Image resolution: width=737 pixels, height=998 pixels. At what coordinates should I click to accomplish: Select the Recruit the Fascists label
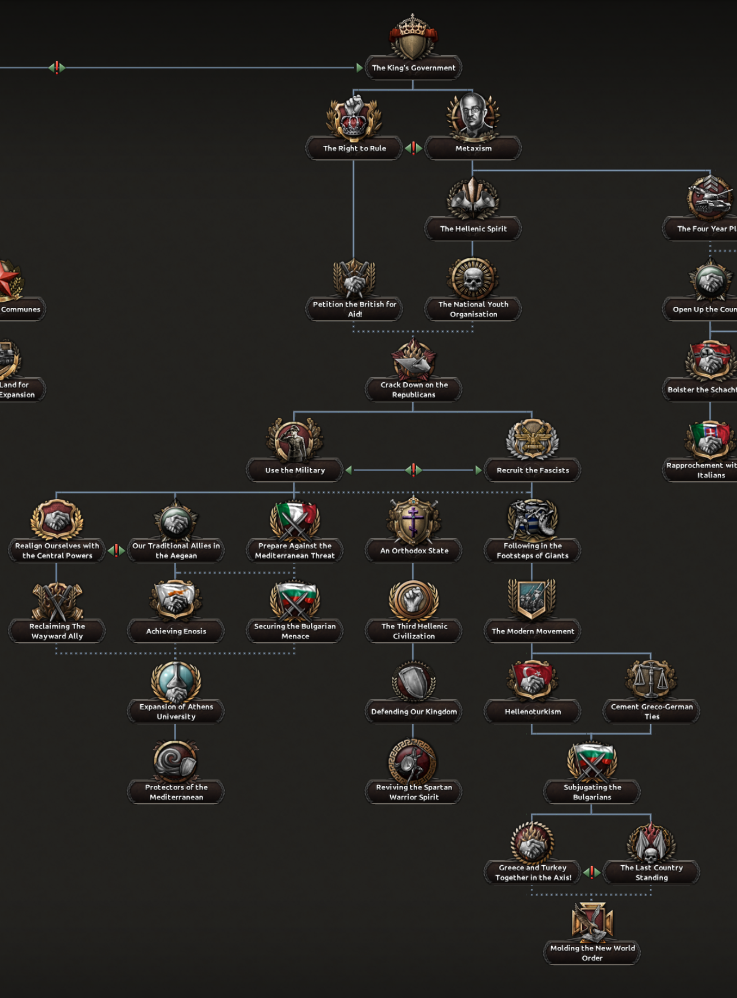(532, 471)
